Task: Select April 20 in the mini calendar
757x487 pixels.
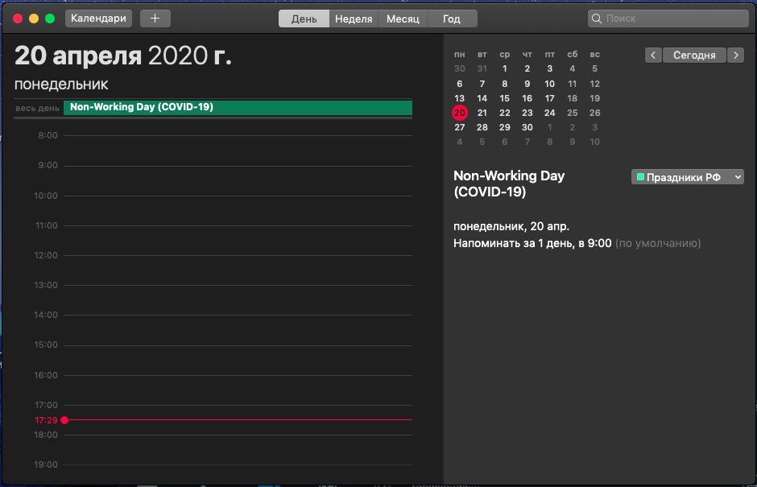Action: tap(460, 113)
